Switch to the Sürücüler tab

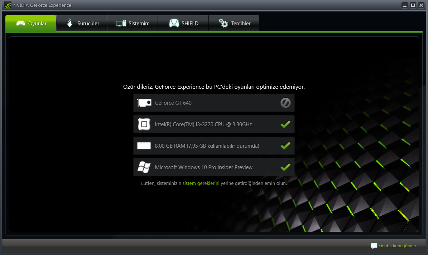[x=82, y=24]
